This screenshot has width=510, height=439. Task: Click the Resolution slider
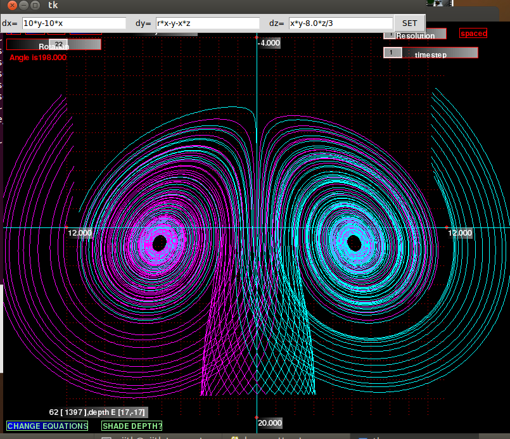[x=424, y=35]
